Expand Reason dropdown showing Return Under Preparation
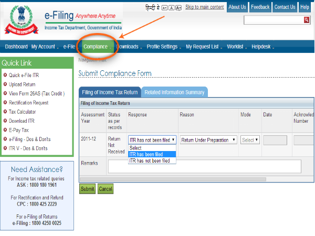This screenshot has height=236, width=315. (208, 140)
